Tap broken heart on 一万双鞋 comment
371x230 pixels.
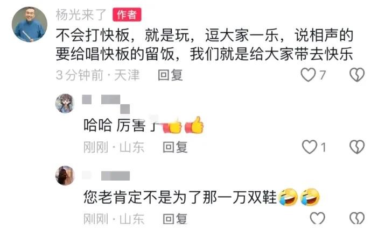coord(357,218)
